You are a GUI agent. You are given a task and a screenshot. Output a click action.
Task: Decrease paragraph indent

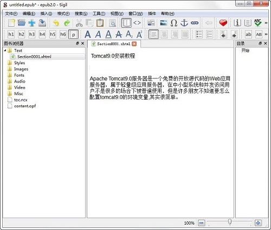224,34
